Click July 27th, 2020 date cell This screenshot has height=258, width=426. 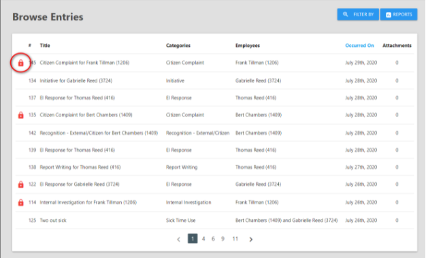tap(361, 167)
